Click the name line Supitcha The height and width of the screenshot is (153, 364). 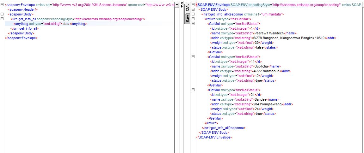coord(245,66)
